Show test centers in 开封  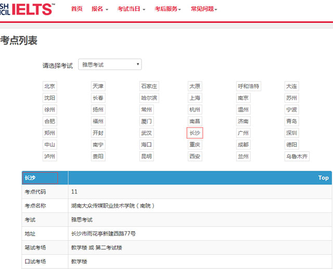(98, 133)
